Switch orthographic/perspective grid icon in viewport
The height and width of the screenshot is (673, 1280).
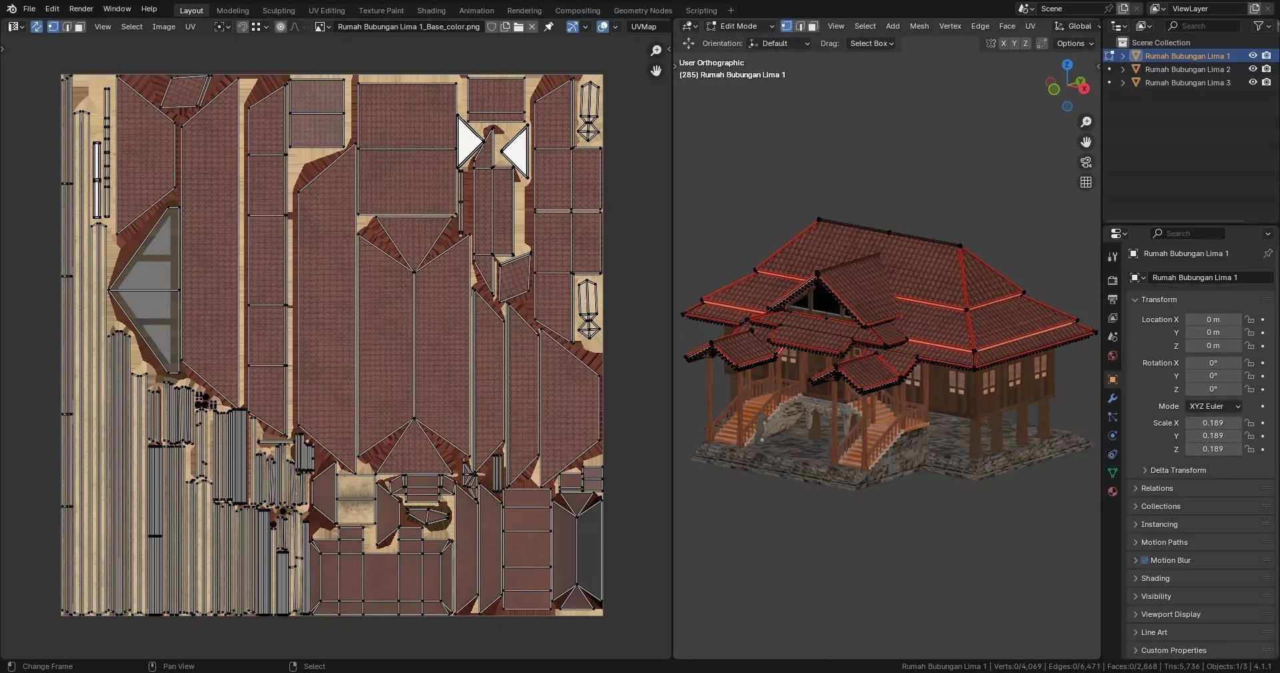(1086, 182)
